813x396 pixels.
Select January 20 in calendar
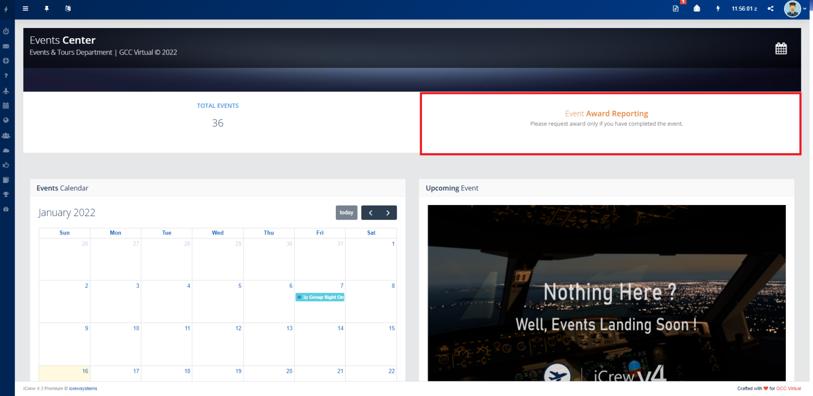point(269,373)
